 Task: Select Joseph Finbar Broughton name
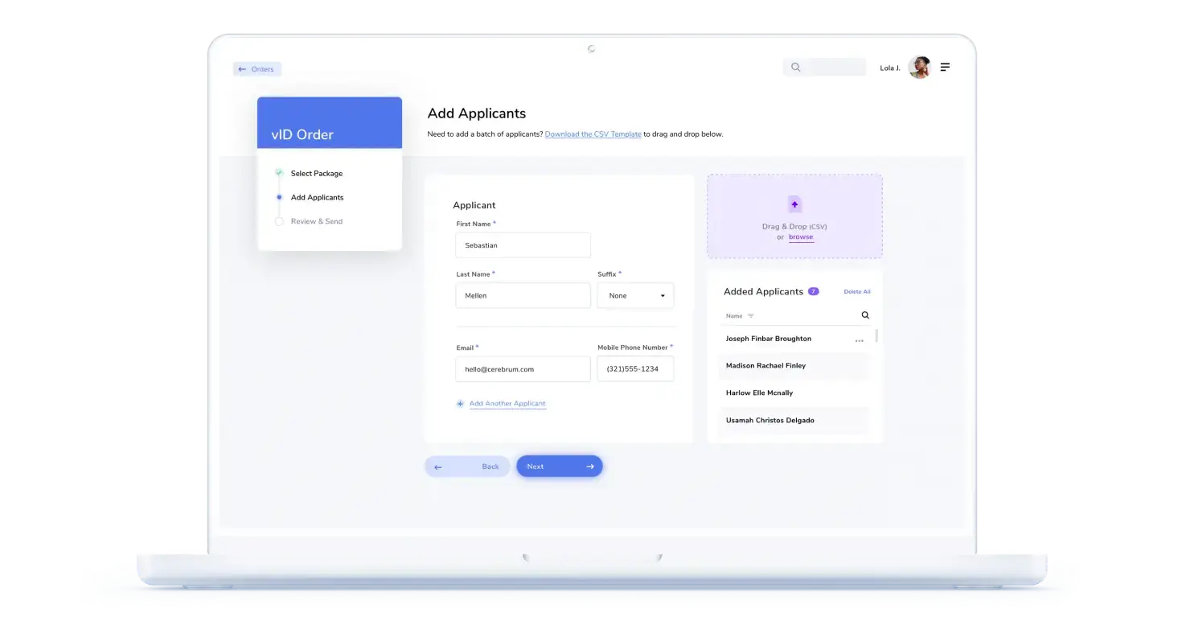coord(769,339)
